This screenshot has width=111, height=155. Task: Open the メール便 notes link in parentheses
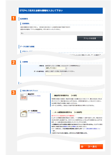(x=92, y=129)
